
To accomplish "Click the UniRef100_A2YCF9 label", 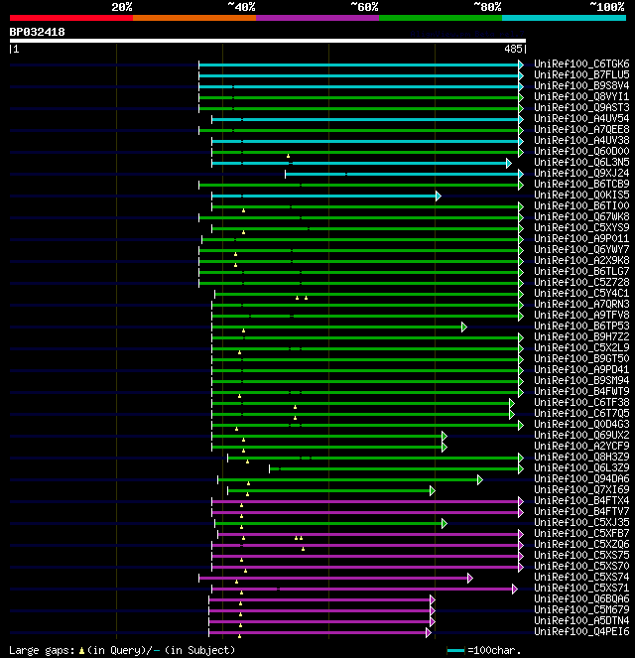I will [581, 446].
